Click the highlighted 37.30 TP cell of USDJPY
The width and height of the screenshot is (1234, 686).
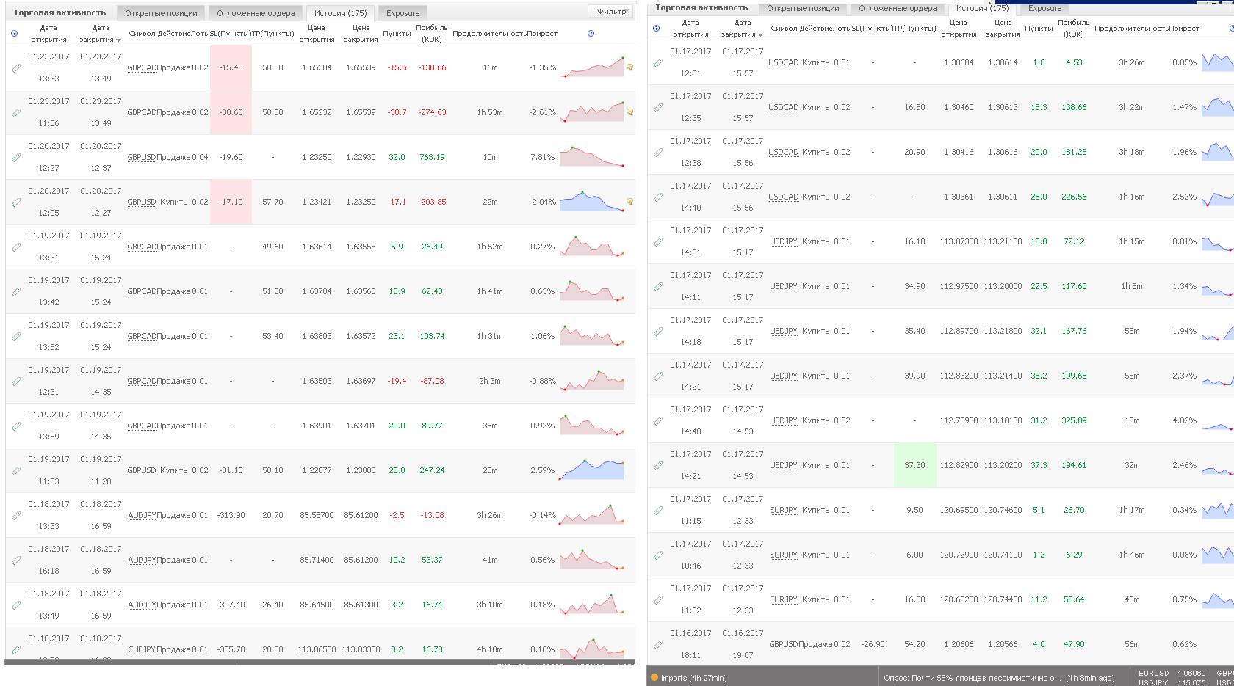[x=914, y=465]
